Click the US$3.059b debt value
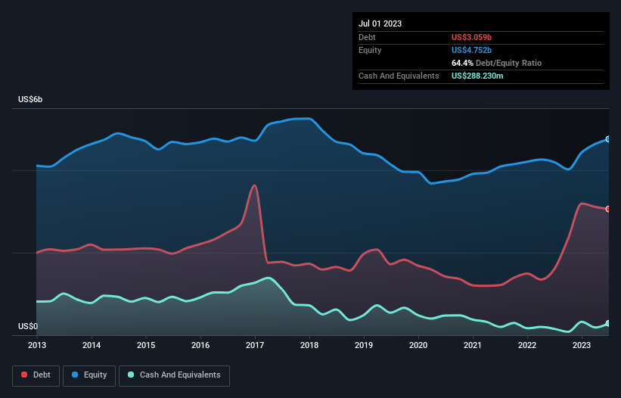This screenshot has height=398, width=621. (x=471, y=37)
